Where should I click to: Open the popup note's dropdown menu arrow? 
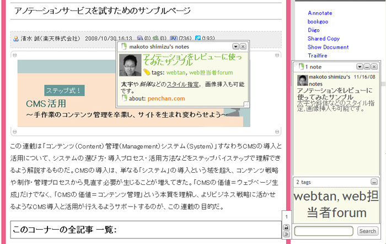click(x=235, y=47)
